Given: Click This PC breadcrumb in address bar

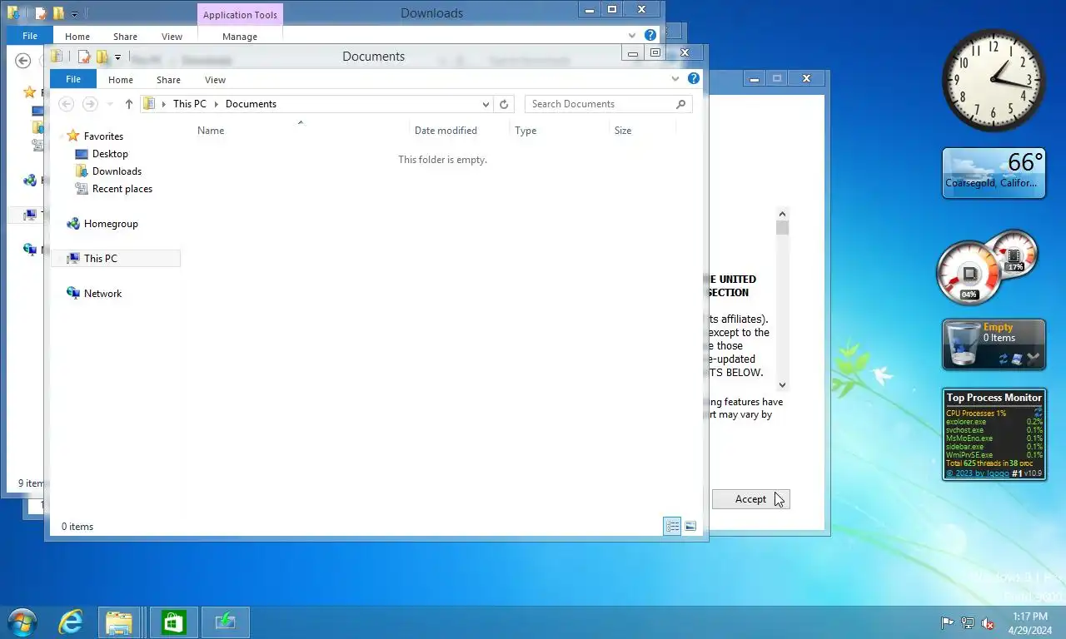Looking at the screenshot, I should (x=190, y=104).
